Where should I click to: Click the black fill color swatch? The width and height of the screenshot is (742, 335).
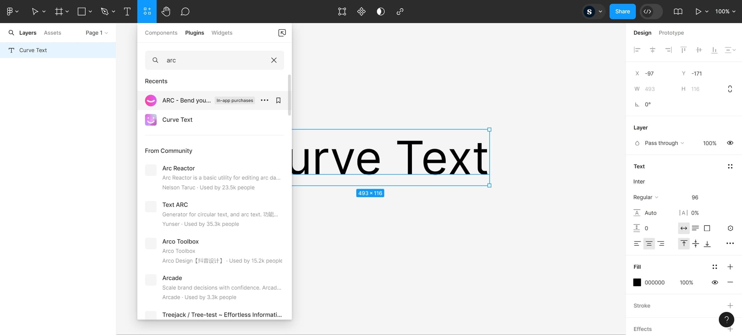coord(637,282)
